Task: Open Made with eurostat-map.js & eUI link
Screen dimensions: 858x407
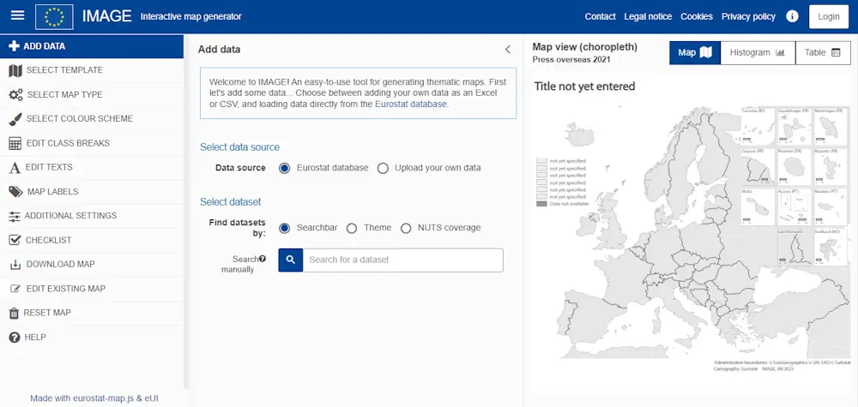Action: [x=94, y=398]
